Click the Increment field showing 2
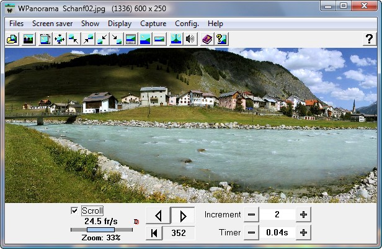382x249 pixels. click(x=277, y=215)
